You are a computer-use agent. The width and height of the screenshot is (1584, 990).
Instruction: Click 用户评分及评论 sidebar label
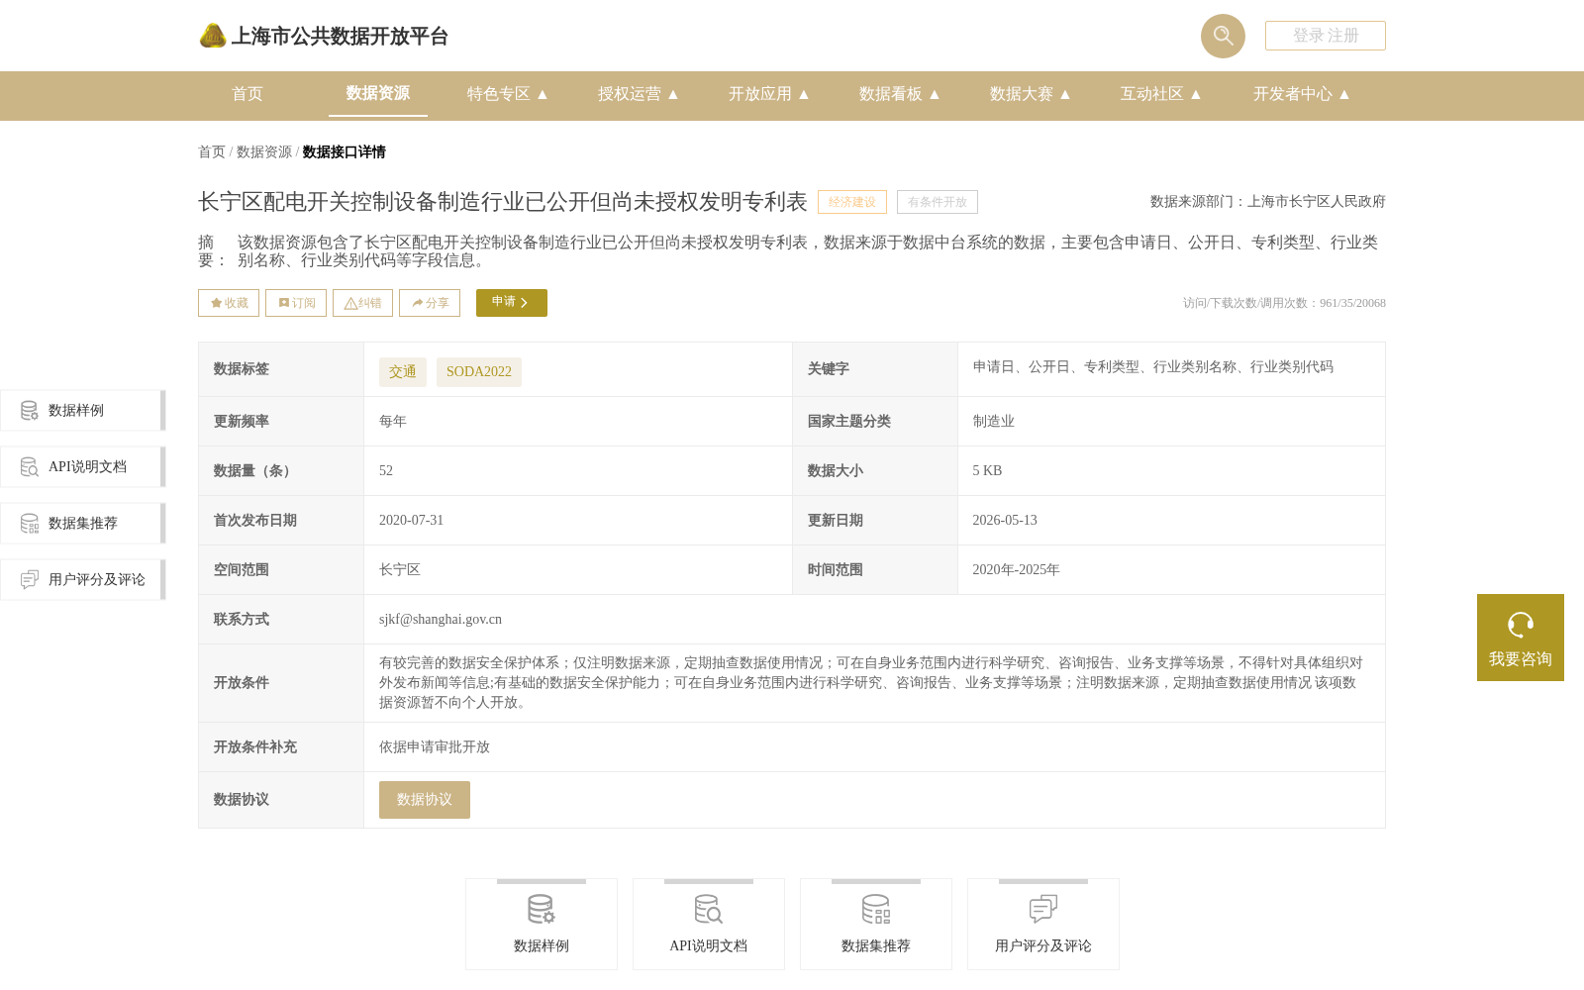tap(97, 580)
